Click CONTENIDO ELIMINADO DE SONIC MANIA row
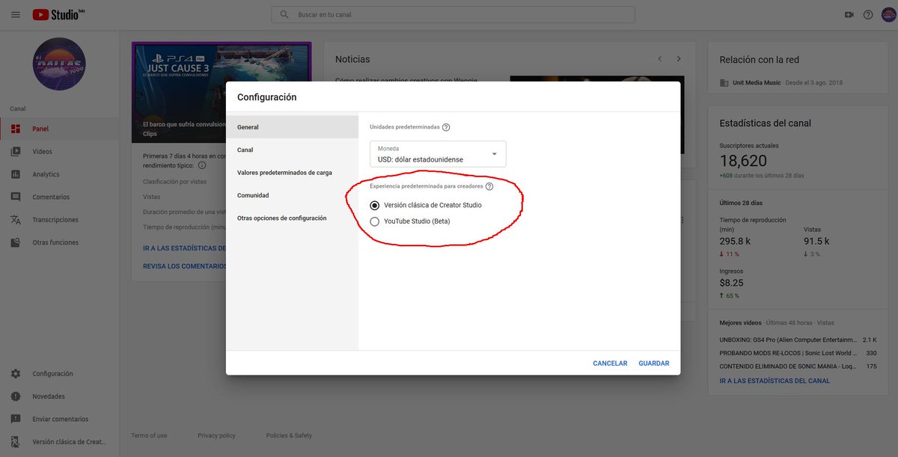Screen dimensions: 898x457 point(798,366)
